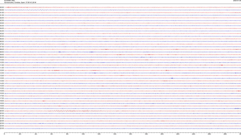
Task: Click the 14m mark on the minutes axis
Action: click(x=115, y=134)
